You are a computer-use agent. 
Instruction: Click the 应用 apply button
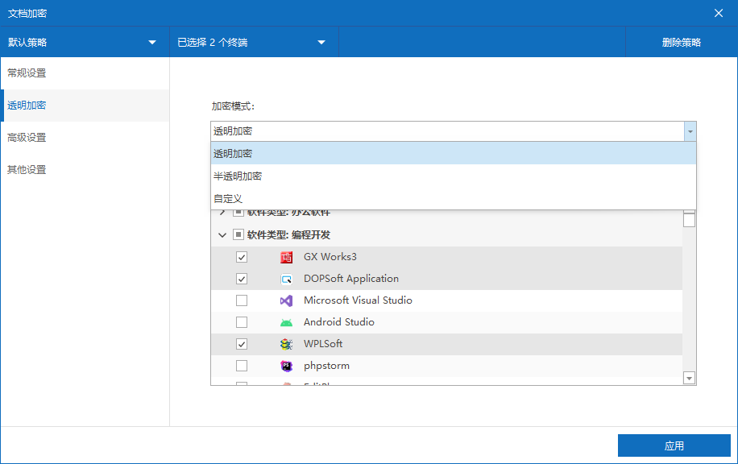pos(674,445)
